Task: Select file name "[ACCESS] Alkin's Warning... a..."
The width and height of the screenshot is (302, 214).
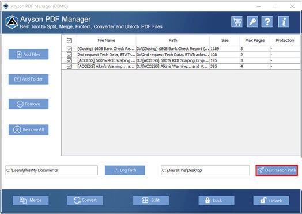Action: click(106, 66)
